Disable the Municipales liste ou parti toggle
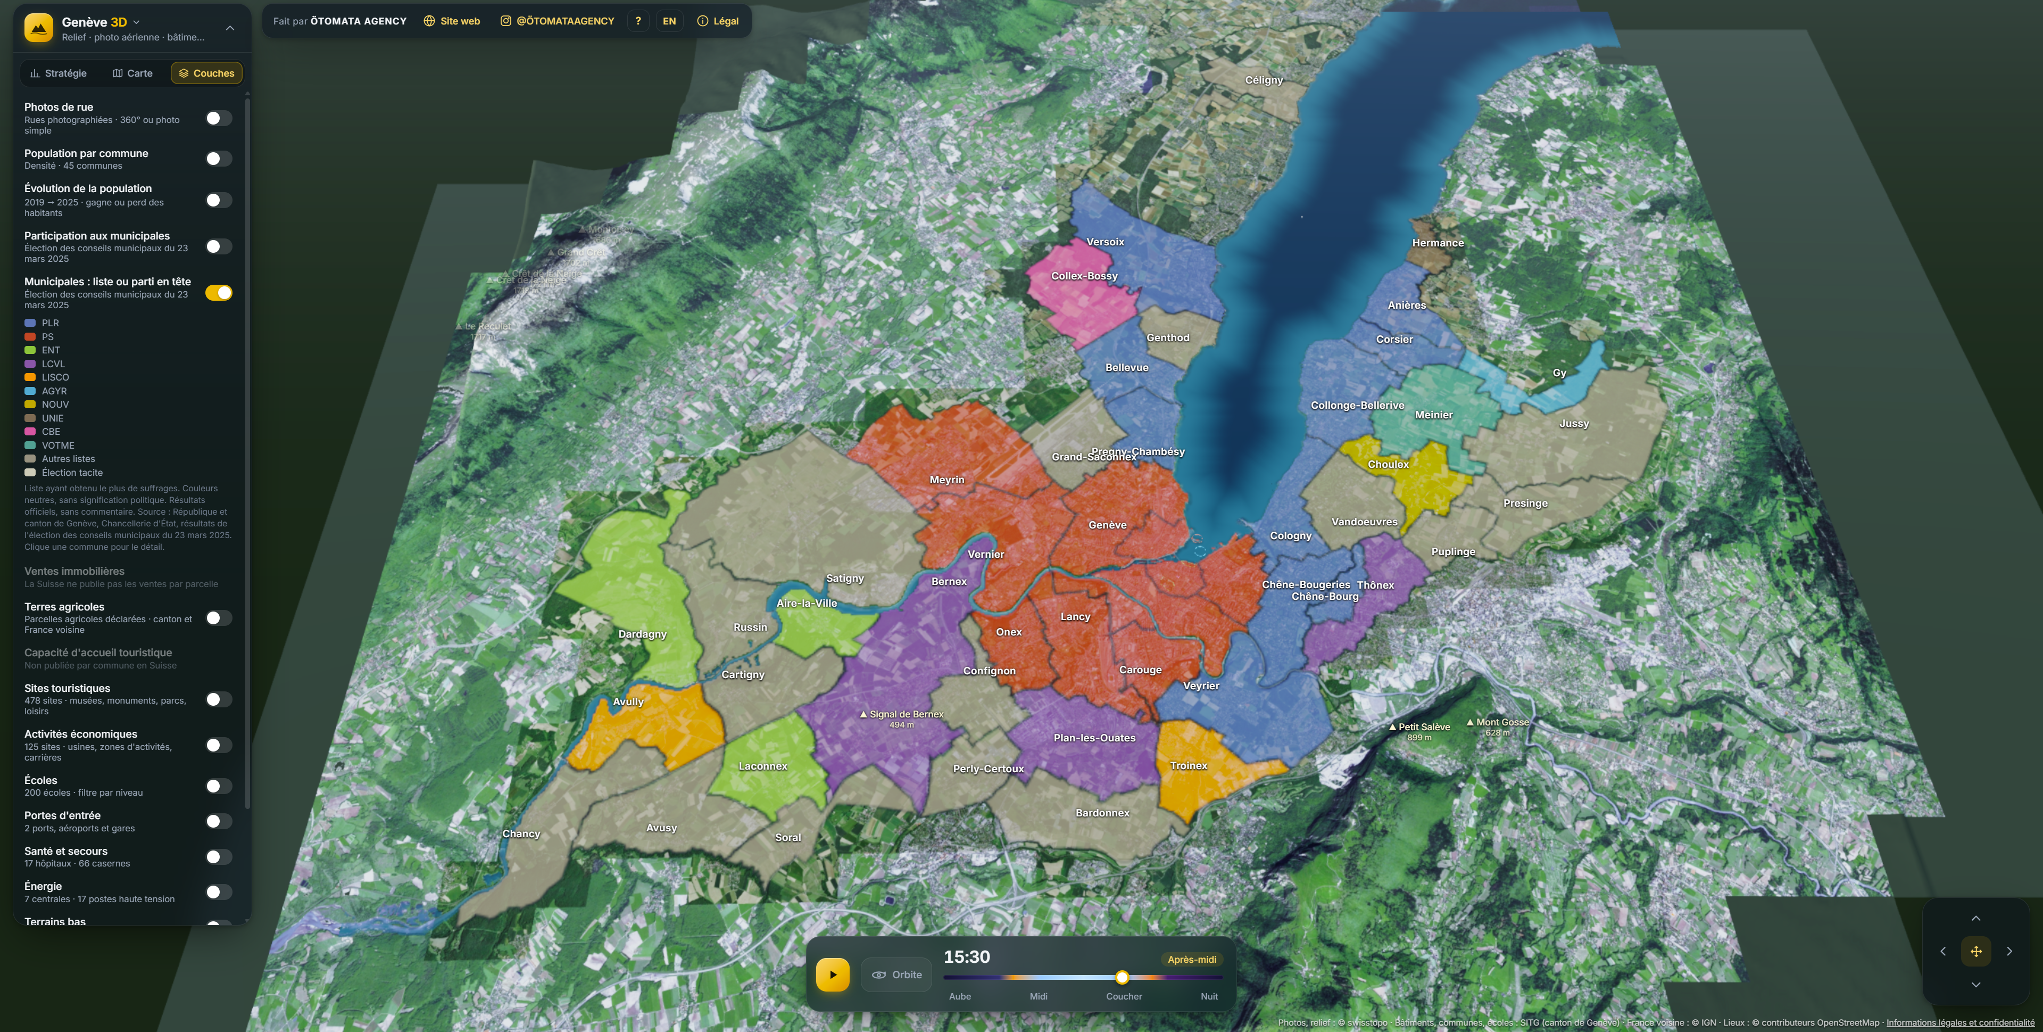Image resolution: width=2043 pixels, height=1032 pixels. coord(219,293)
